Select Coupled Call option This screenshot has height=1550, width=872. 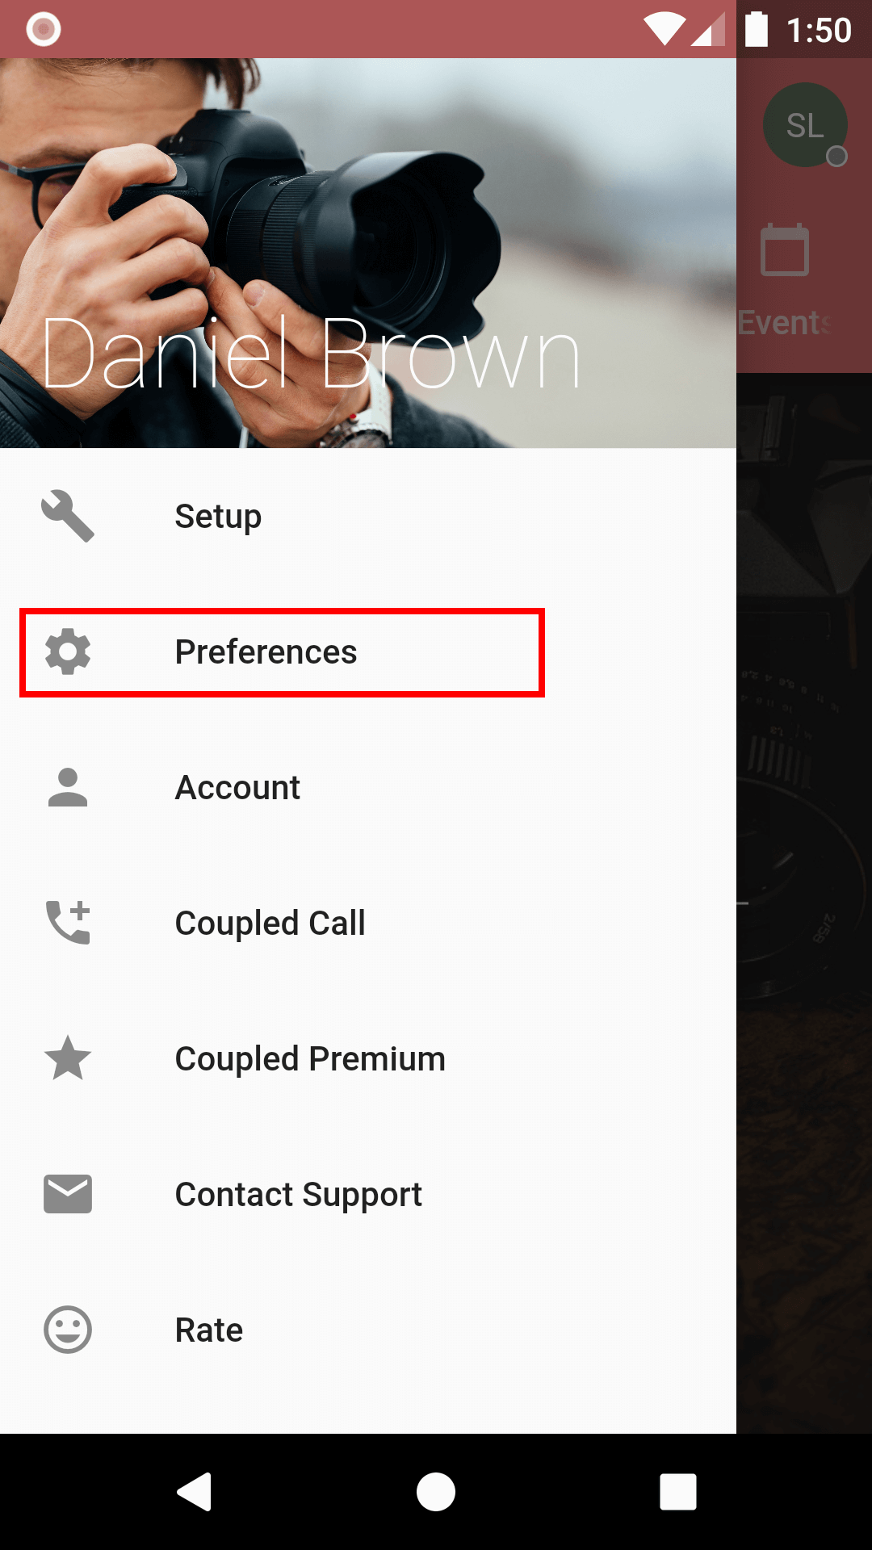270,924
